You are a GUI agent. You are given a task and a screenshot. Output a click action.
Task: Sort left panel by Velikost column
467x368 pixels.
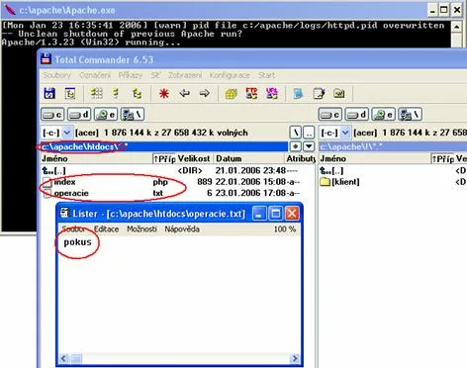pos(195,159)
